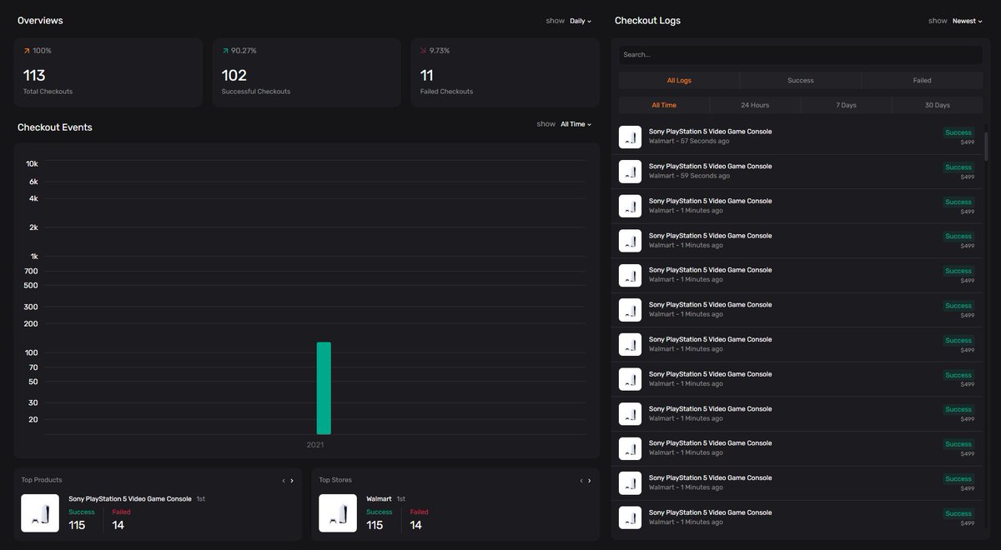Click the Top Stores Success count 115

(375, 525)
